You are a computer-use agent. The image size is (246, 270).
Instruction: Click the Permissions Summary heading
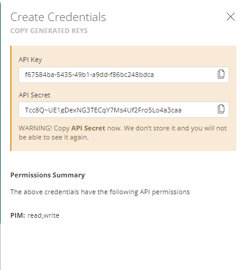48,175
